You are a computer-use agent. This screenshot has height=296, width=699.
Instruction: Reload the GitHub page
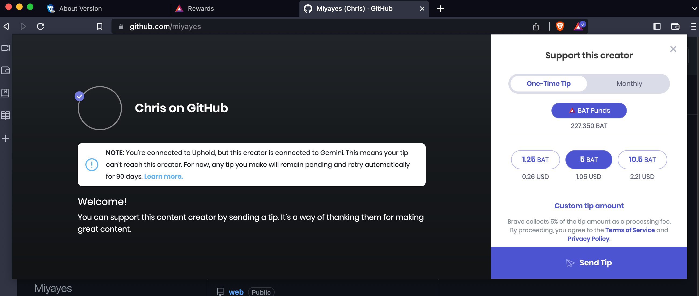pyautogui.click(x=40, y=26)
